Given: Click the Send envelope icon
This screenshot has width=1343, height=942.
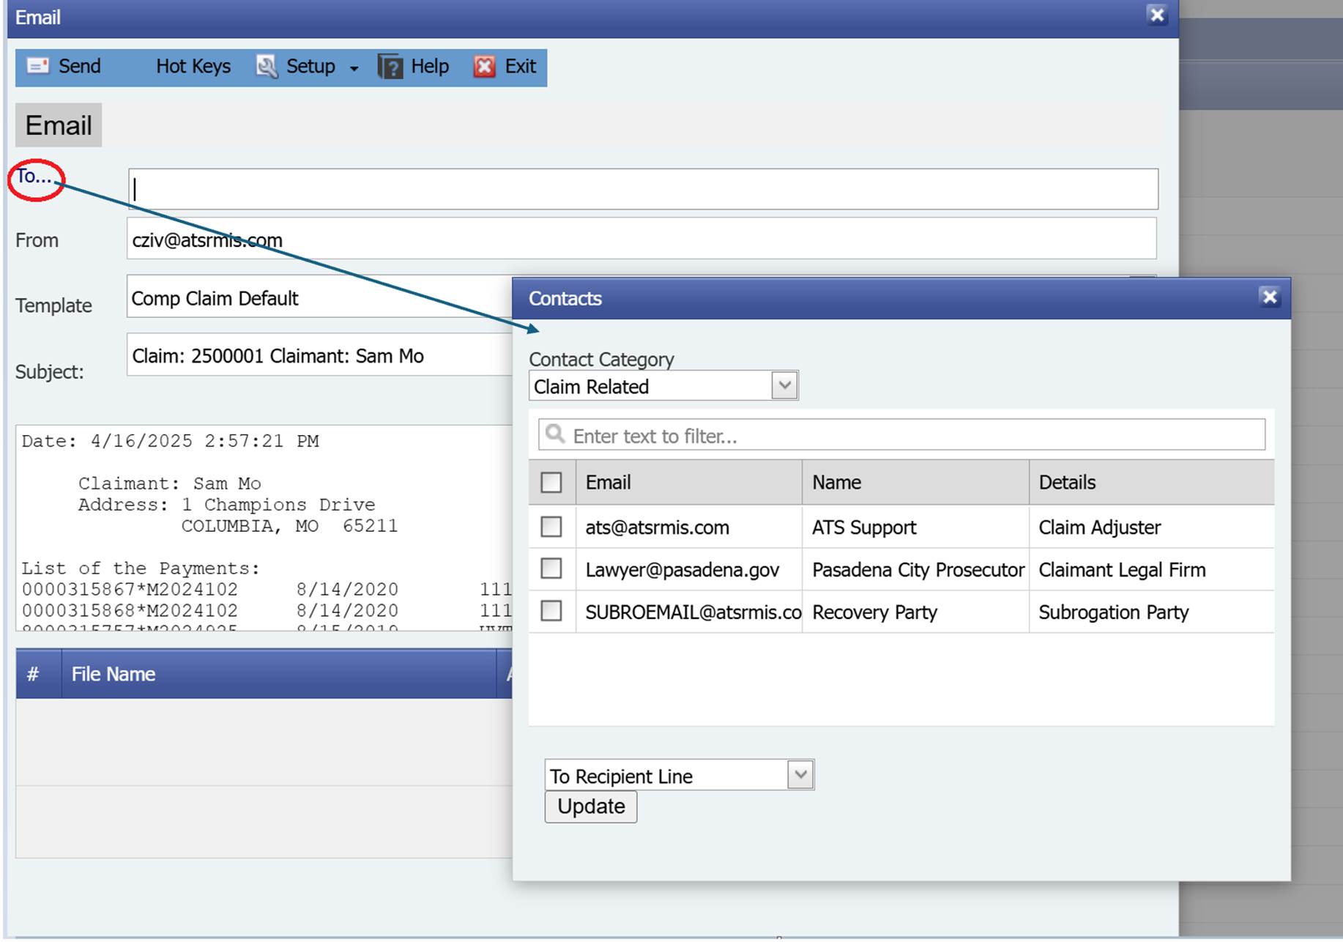Looking at the screenshot, I should (x=37, y=66).
